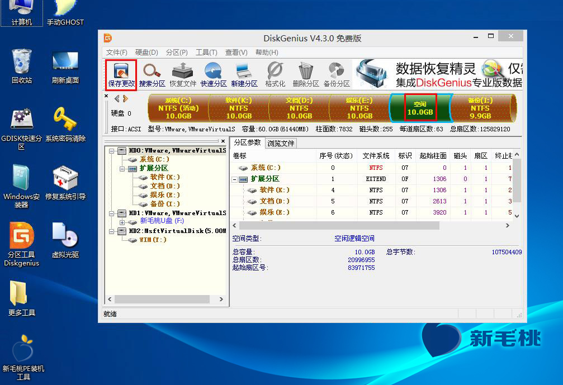Click the partition table's horizontal scroll-right arrow
The height and width of the screenshot is (385, 563).
pyautogui.click(x=507, y=226)
